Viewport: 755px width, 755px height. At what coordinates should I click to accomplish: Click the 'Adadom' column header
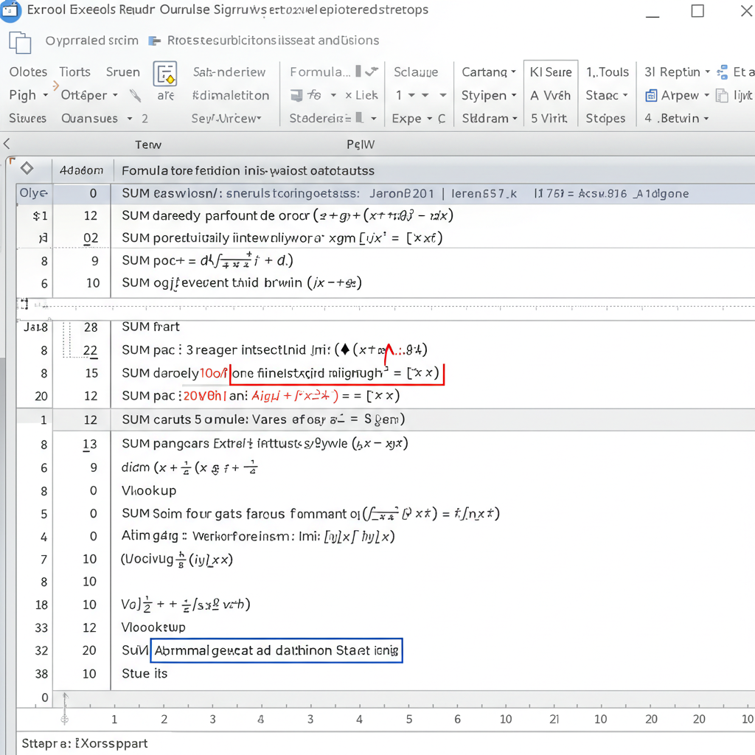pyautogui.click(x=81, y=170)
